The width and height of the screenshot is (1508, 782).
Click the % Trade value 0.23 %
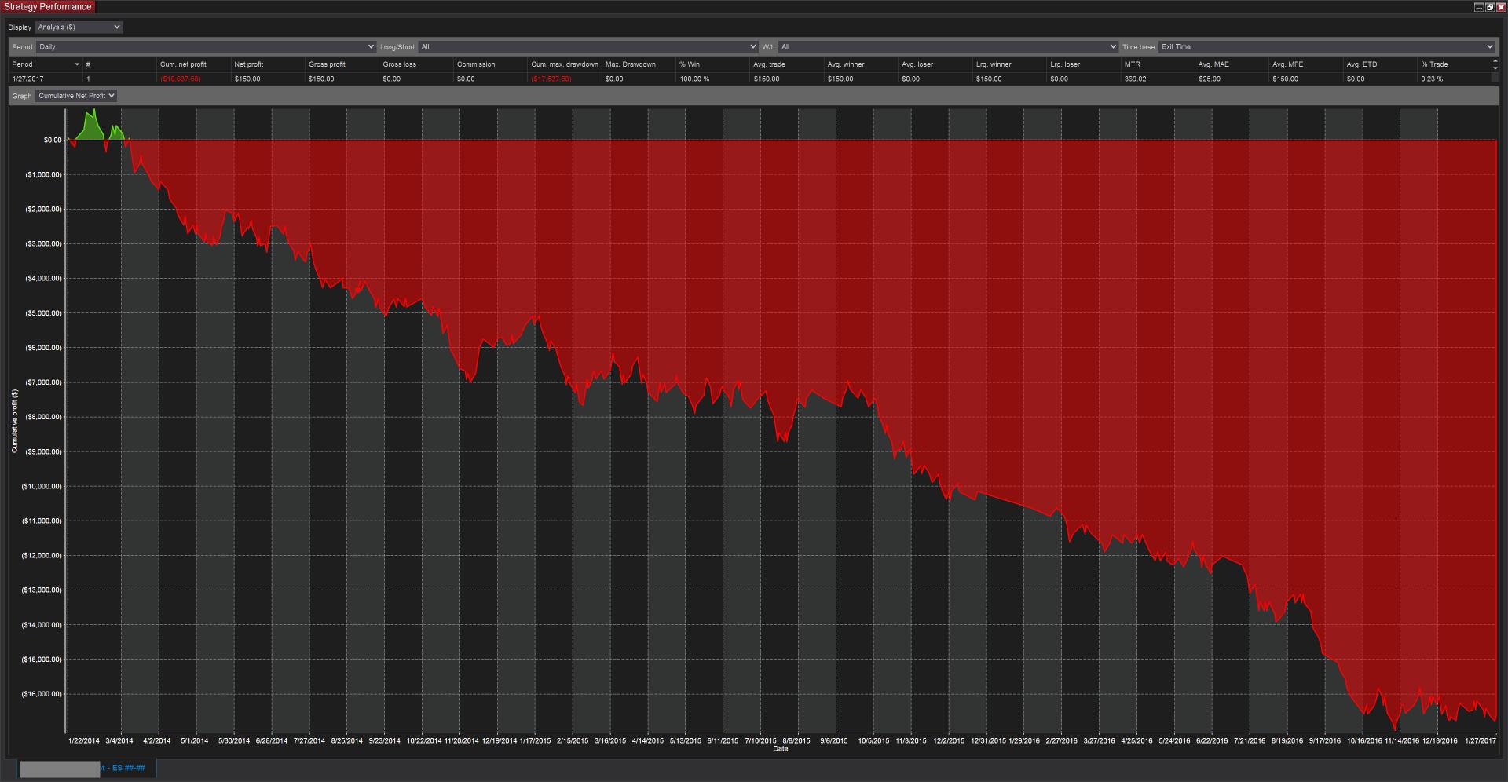click(1432, 79)
